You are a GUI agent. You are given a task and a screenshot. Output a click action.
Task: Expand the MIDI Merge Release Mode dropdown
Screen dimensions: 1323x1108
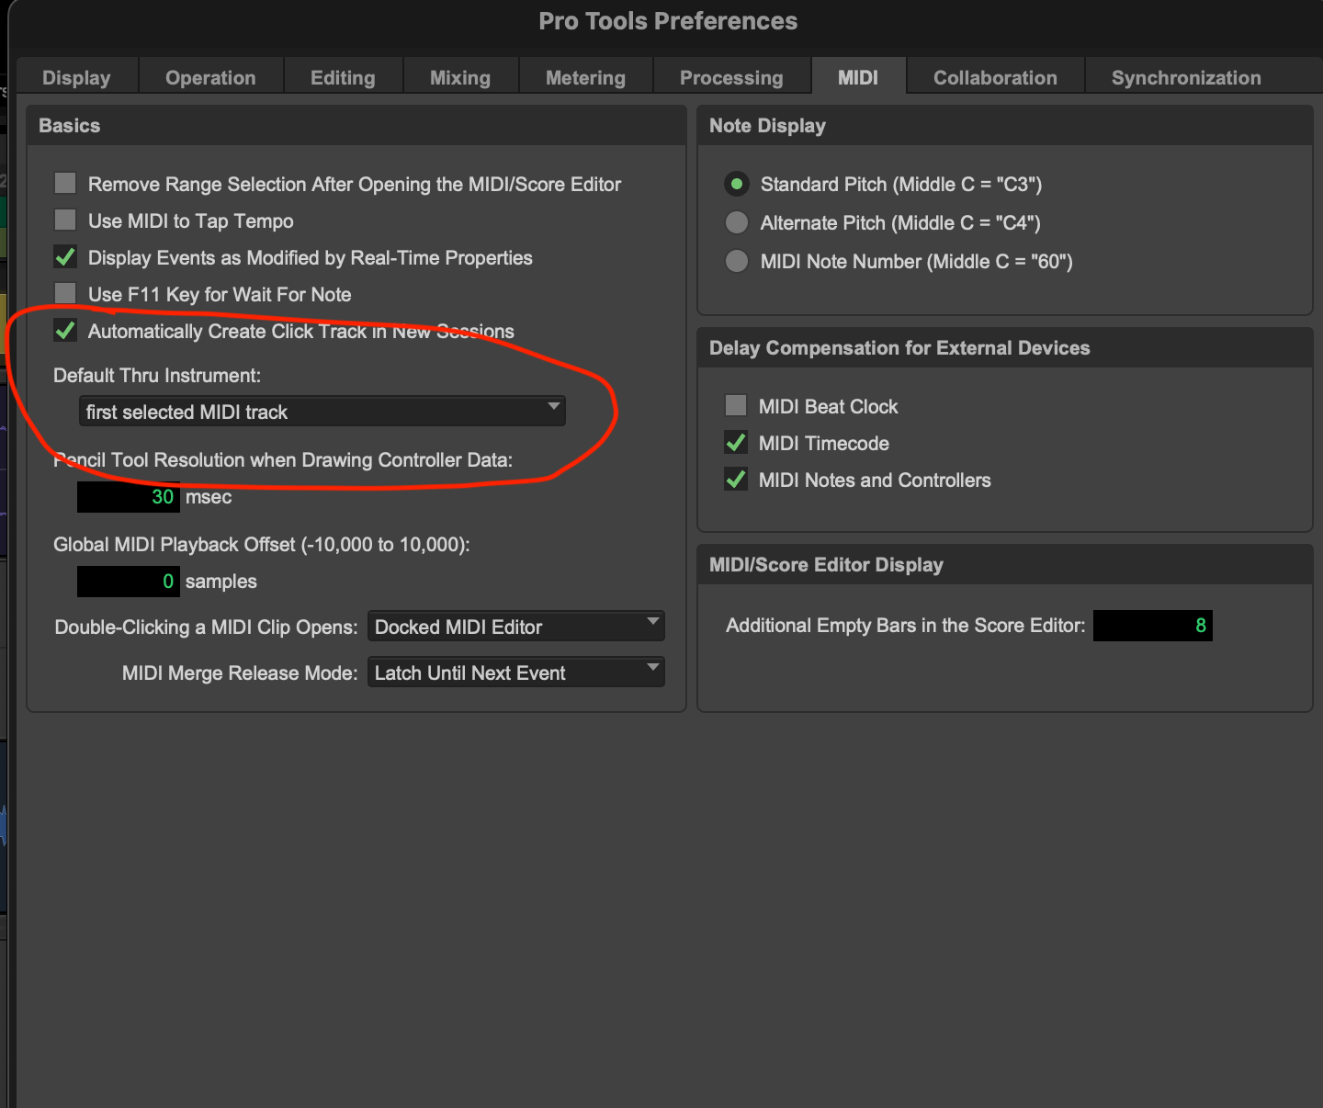pyautogui.click(x=515, y=673)
